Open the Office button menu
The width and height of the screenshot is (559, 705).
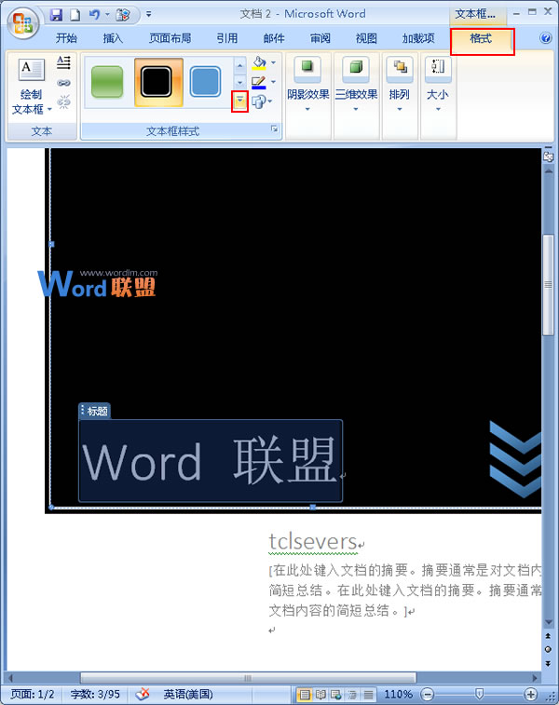(x=22, y=22)
